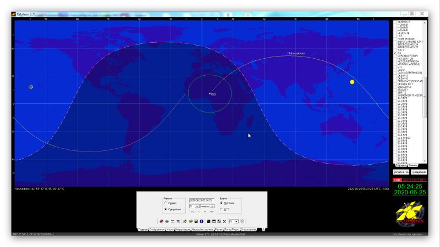Click the fast rewind triple-arrow button
440x247 pixels.
coord(193,211)
